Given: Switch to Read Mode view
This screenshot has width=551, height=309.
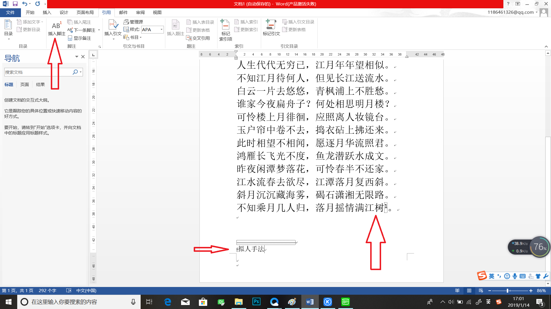Looking at the screenshot, I should 457,290.
